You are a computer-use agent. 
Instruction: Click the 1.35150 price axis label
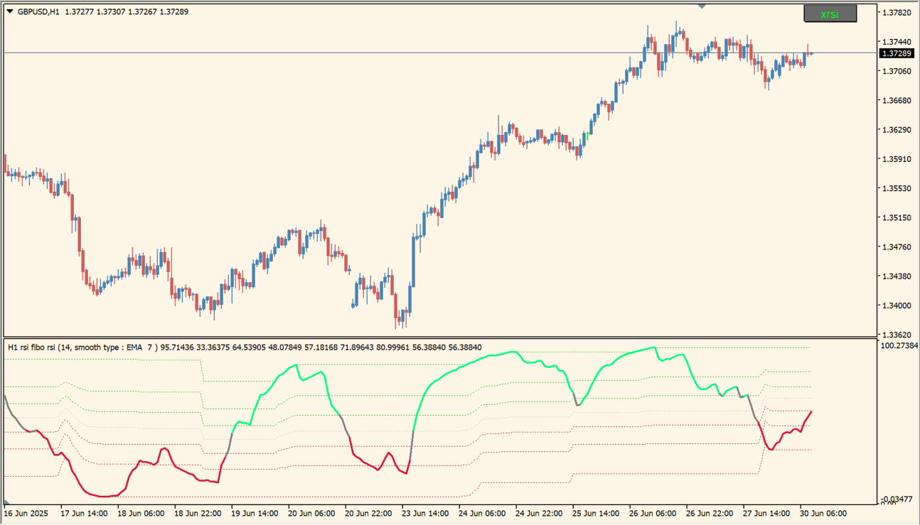[x=897, y=217]
